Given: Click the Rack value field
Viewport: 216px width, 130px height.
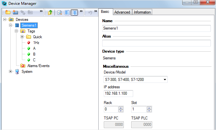Looking at the screenshot, I should click(x=111, y=109).
